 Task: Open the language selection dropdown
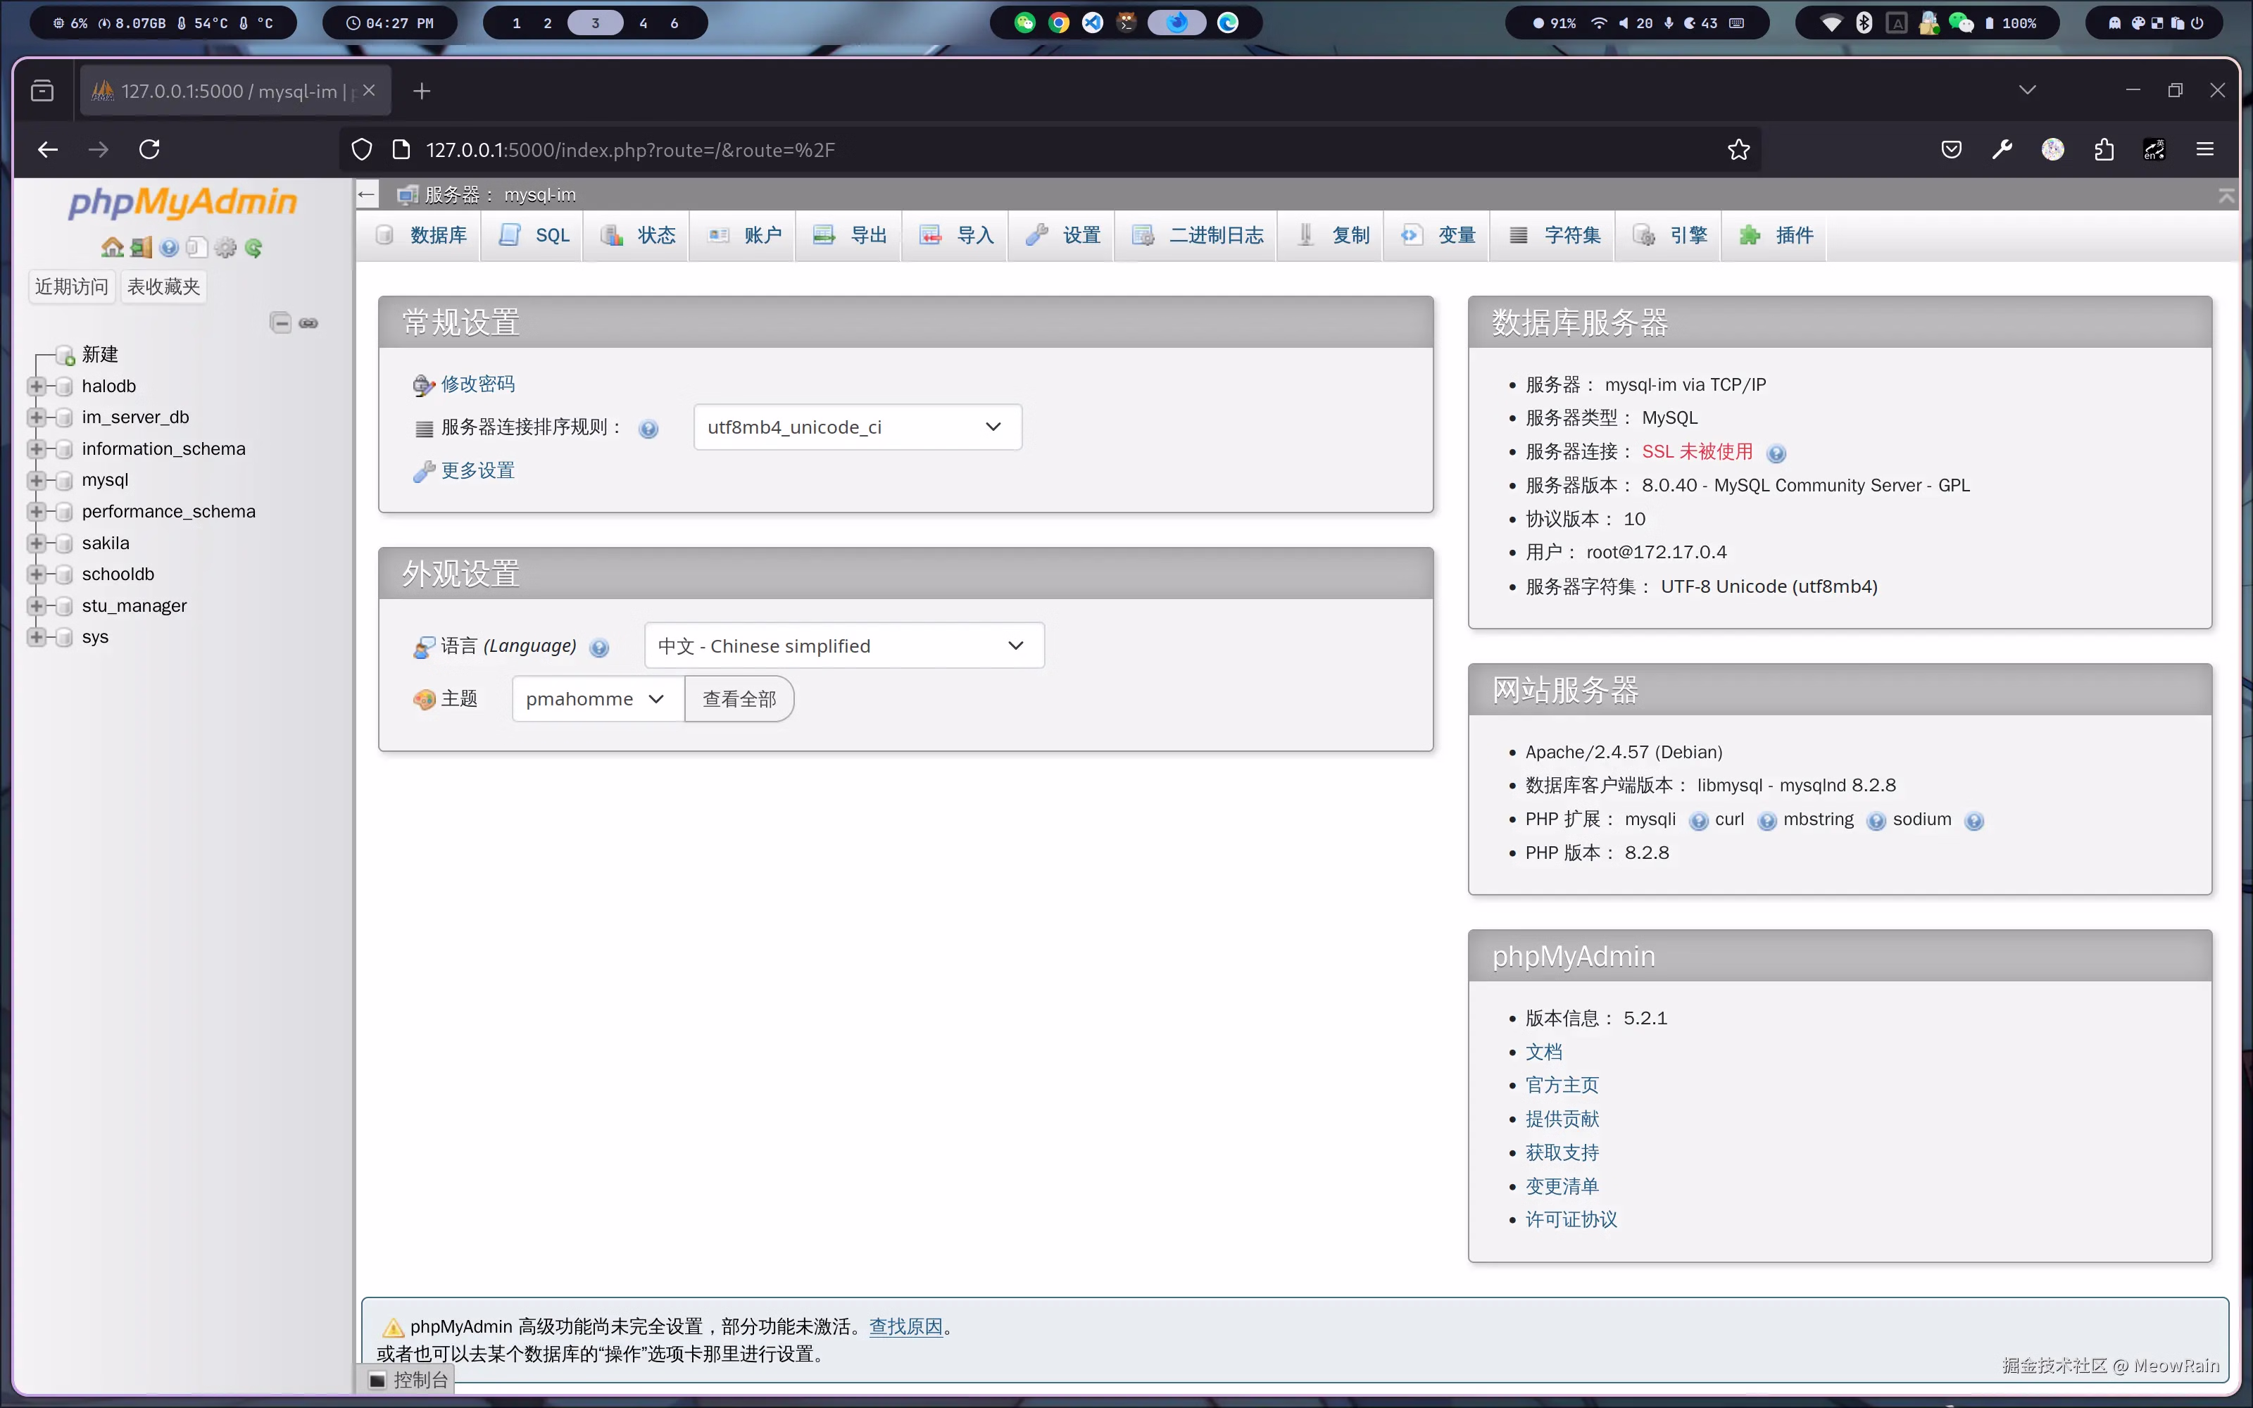click(843, 646)
